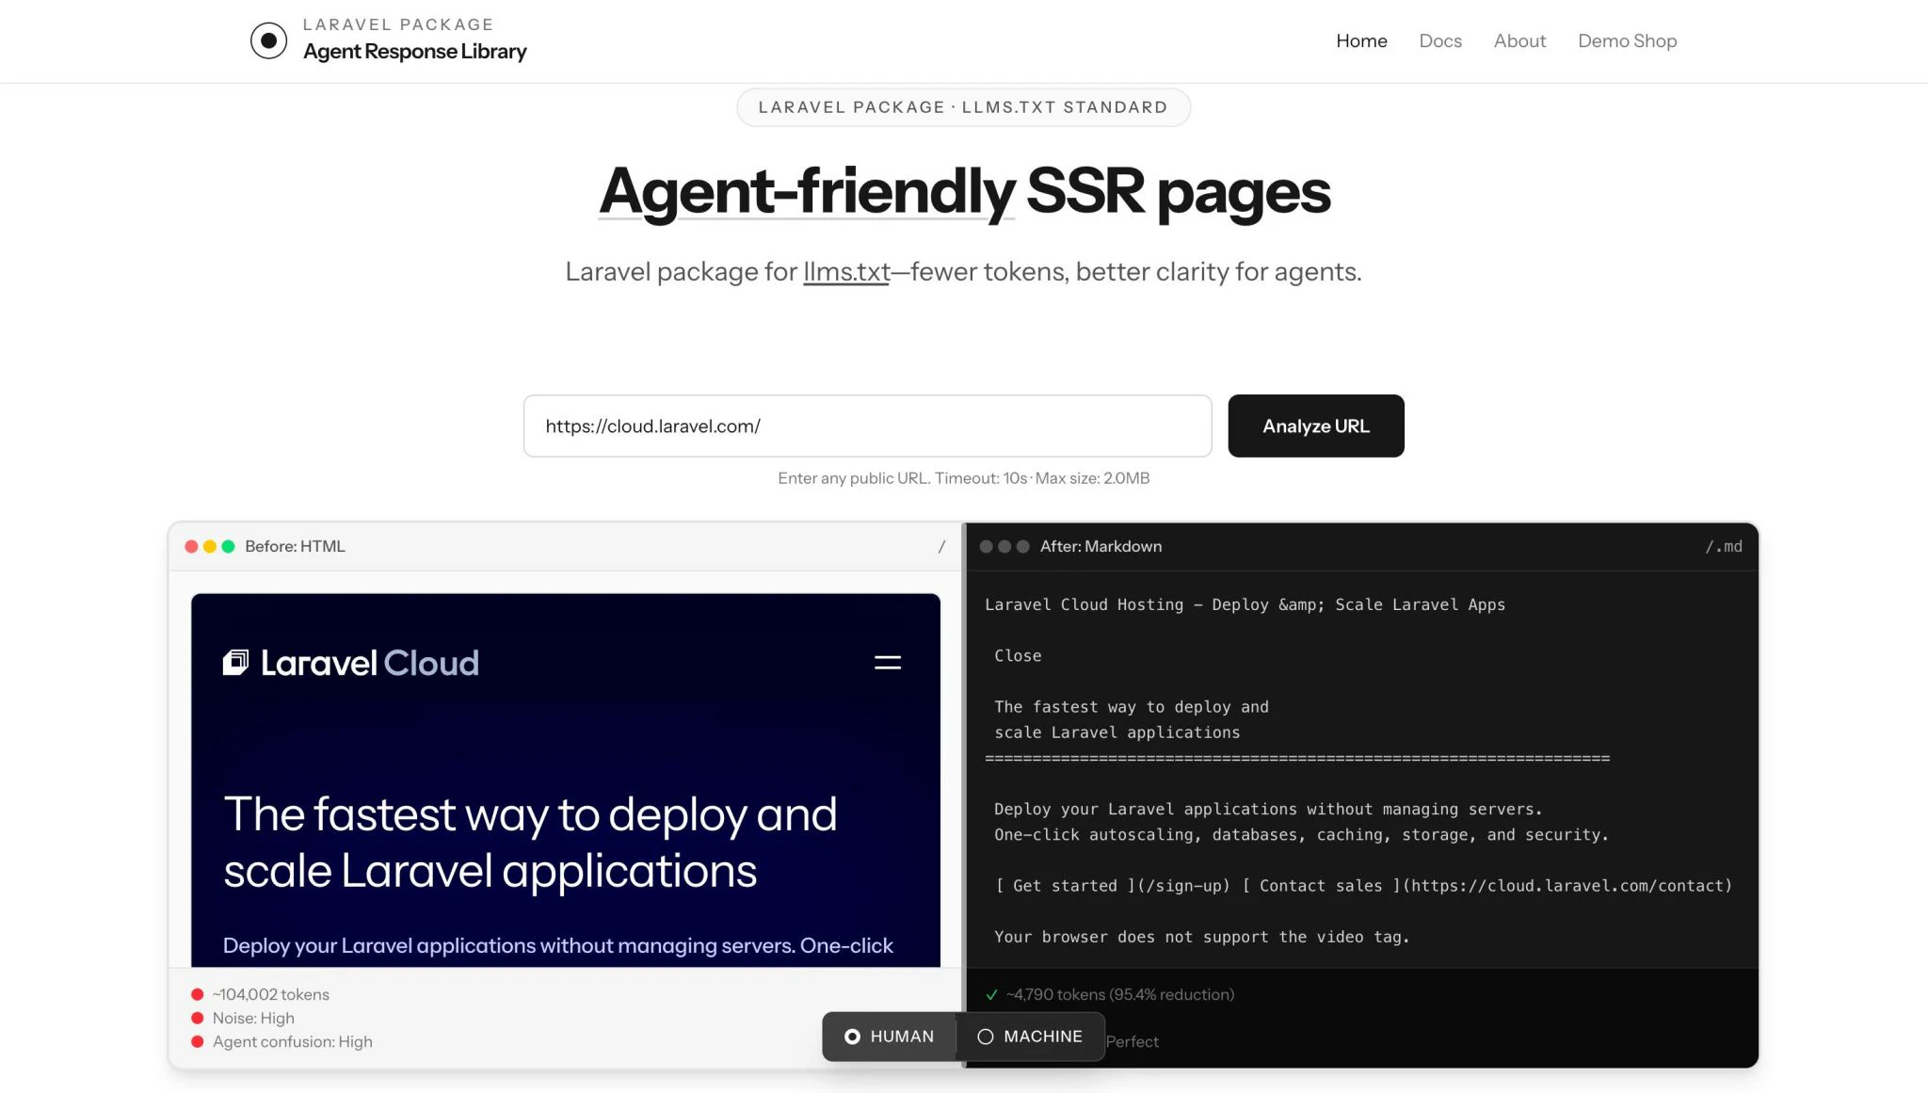Click the Agent Response Library logo icon

click(x=268, y=40)
